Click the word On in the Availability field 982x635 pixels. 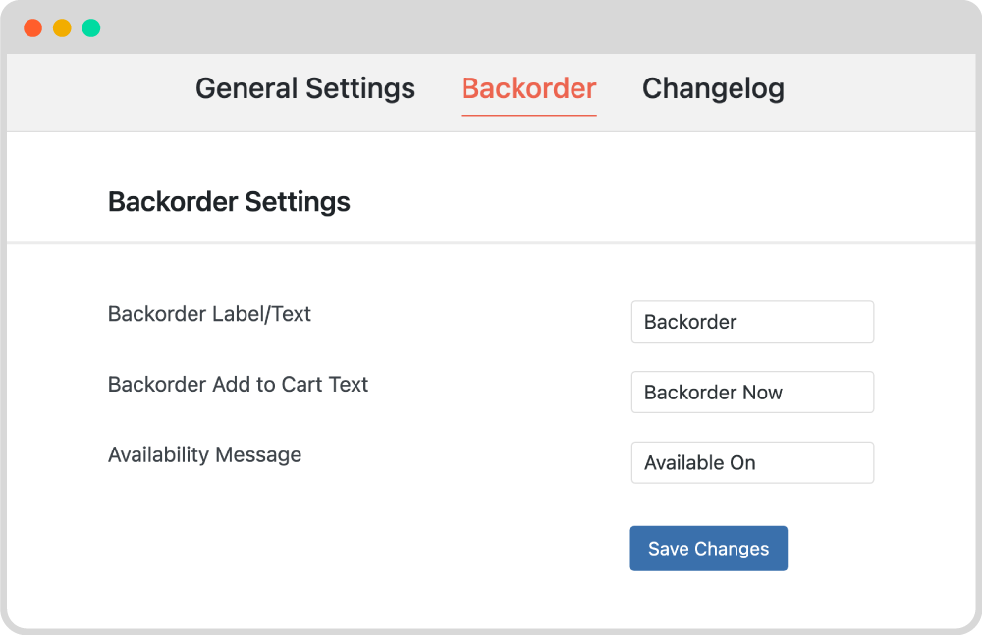742,463
